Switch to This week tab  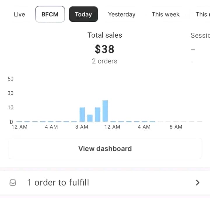tap(165, 14)
